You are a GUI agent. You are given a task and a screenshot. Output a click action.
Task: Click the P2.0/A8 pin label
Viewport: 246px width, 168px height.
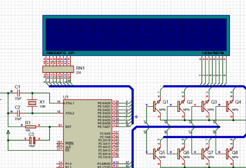point(105,134)
